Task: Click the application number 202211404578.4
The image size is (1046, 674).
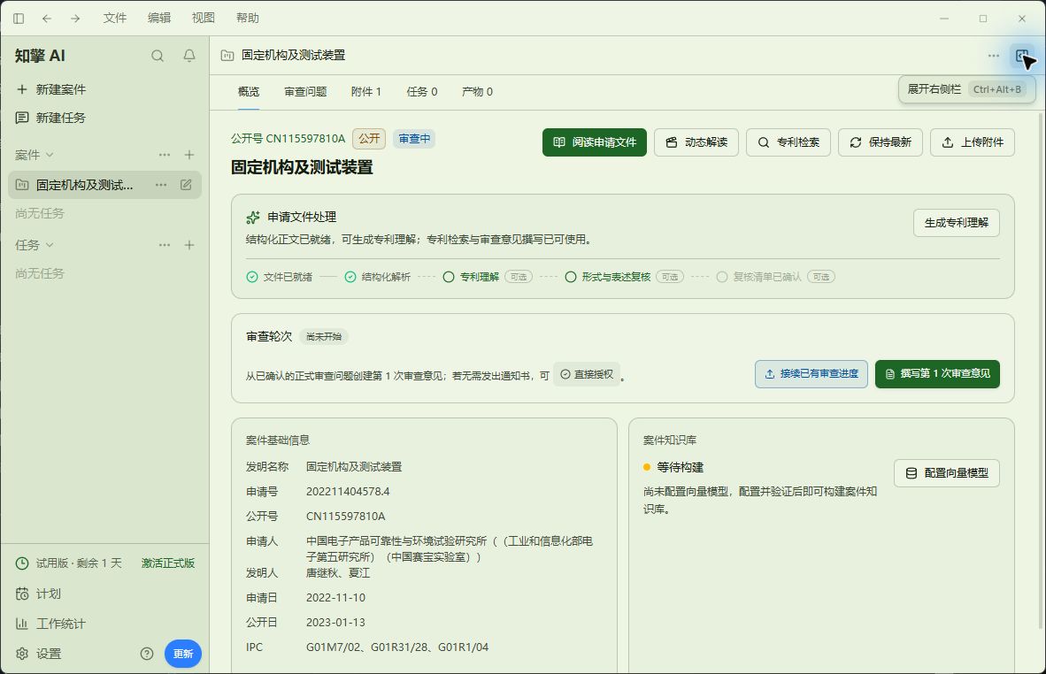Action: pos(348,492)
